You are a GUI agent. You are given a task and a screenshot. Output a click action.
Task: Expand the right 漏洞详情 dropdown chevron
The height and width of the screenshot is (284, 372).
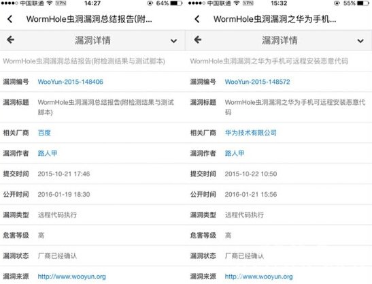[x=360, y=41]
